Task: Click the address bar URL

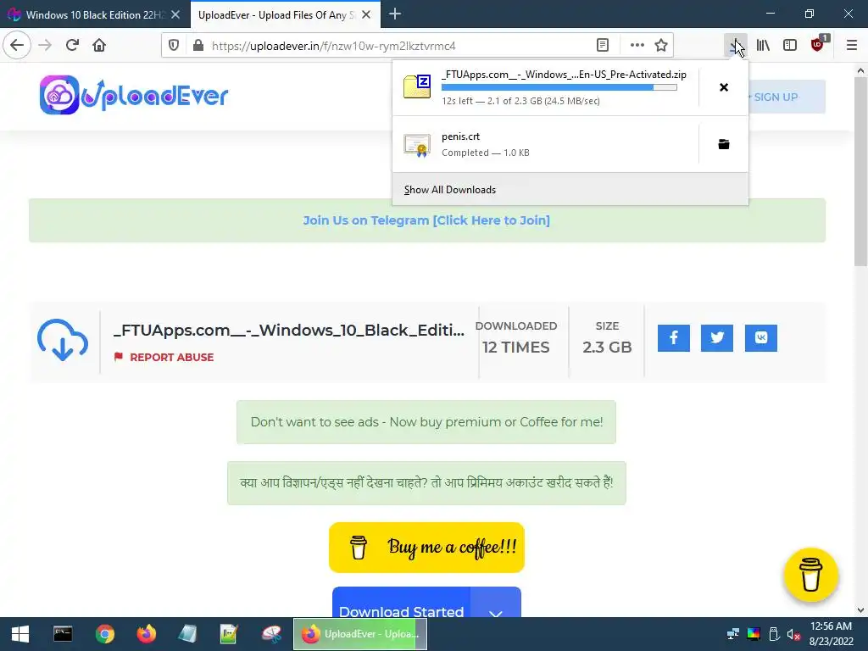Action: 333,46
